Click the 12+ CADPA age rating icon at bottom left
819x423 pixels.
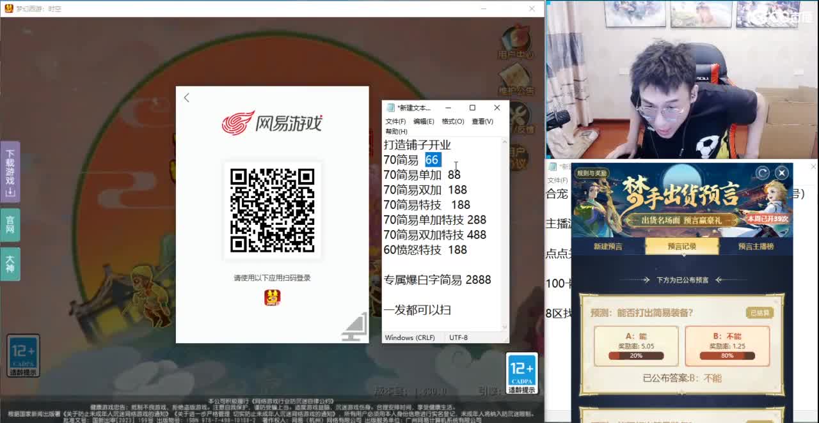click(x=23, y=356)
